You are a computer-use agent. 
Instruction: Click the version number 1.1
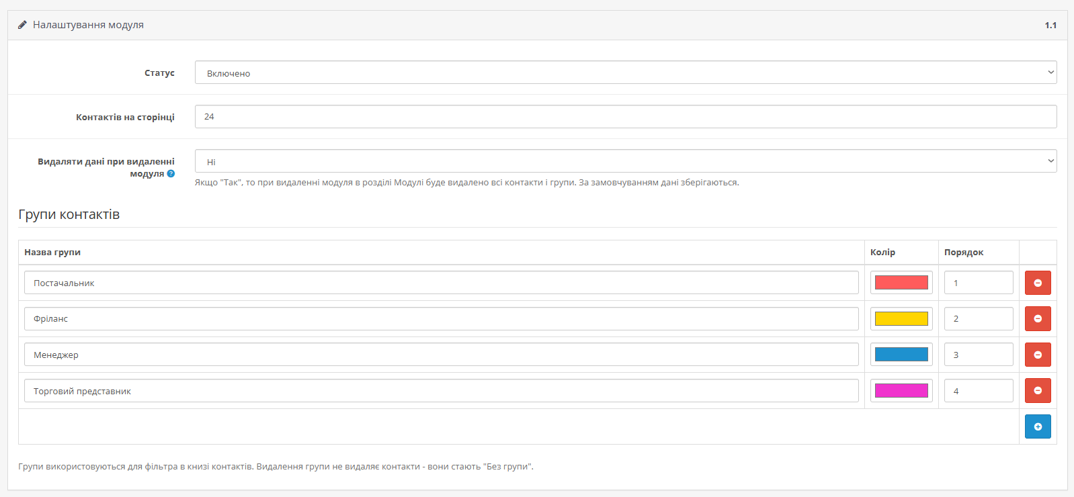1050,25
